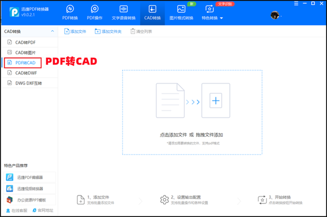Click the plus icon to add file

pos(216,101)
